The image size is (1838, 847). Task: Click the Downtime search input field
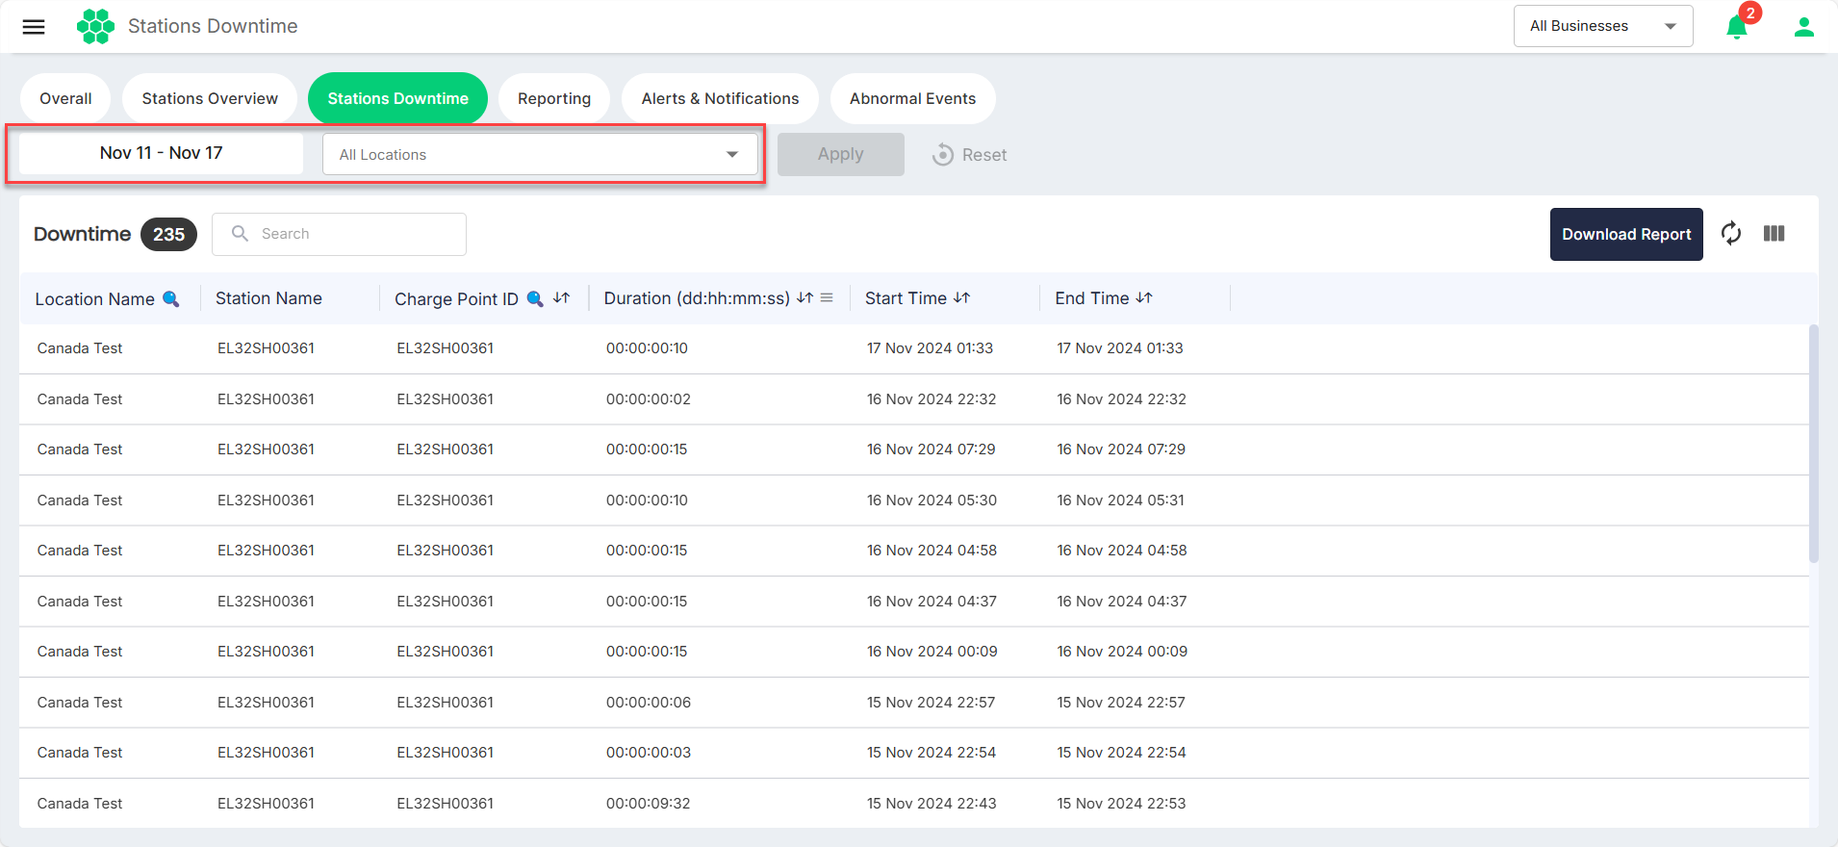[x=339, y=234]
